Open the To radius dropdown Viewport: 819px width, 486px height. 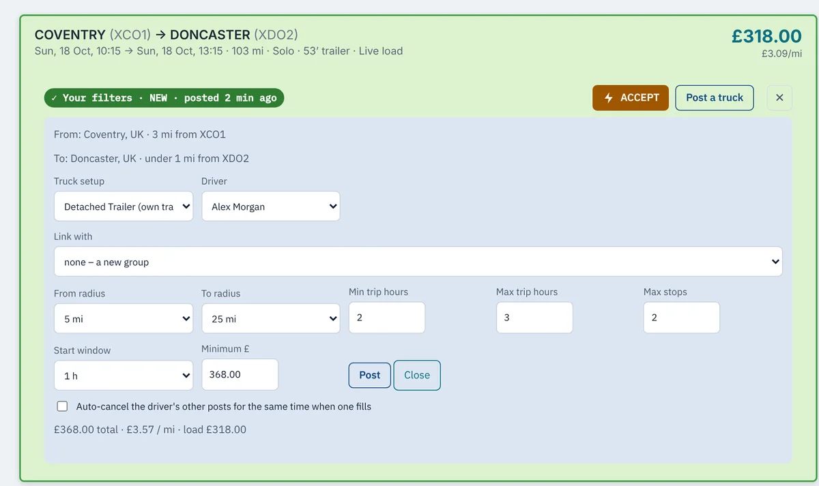pyautogui.click(x=271, y=318)
